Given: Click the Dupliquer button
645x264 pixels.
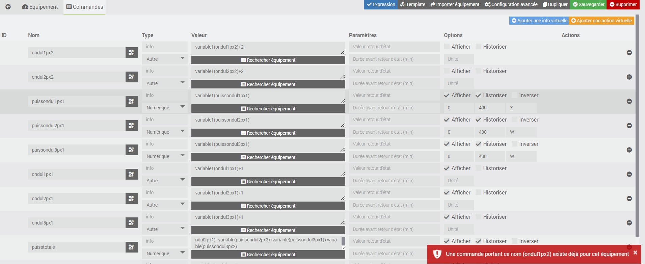Looking at the screenshot, I should click(x=555, y=4).
